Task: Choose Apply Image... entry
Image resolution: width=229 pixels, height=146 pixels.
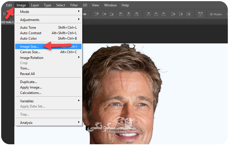Action: coord(48,87)
